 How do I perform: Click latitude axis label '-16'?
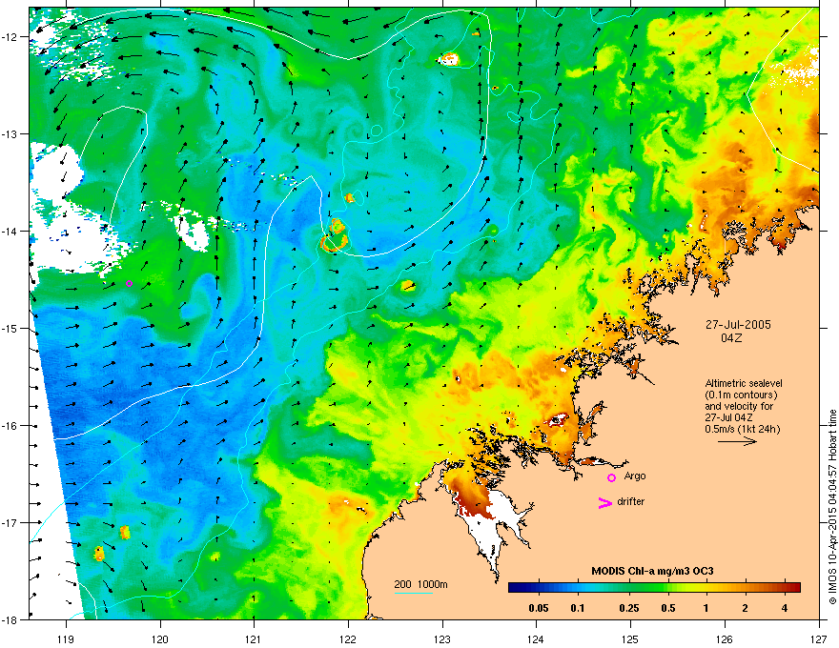point(10,426)
